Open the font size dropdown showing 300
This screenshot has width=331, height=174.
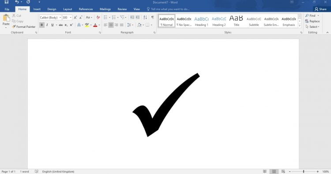pyautogui.click(x=71, y=18)
